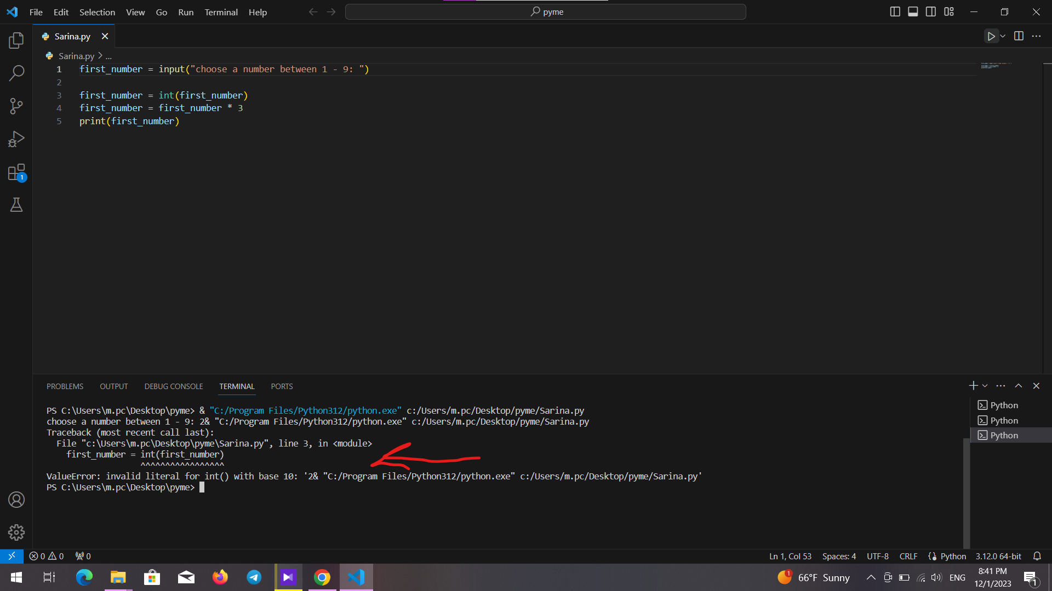Switch to the TERMINAL panel tab
Viewport: 1052px width, 591px height.
pyautogui.click(x=237, y=386)
